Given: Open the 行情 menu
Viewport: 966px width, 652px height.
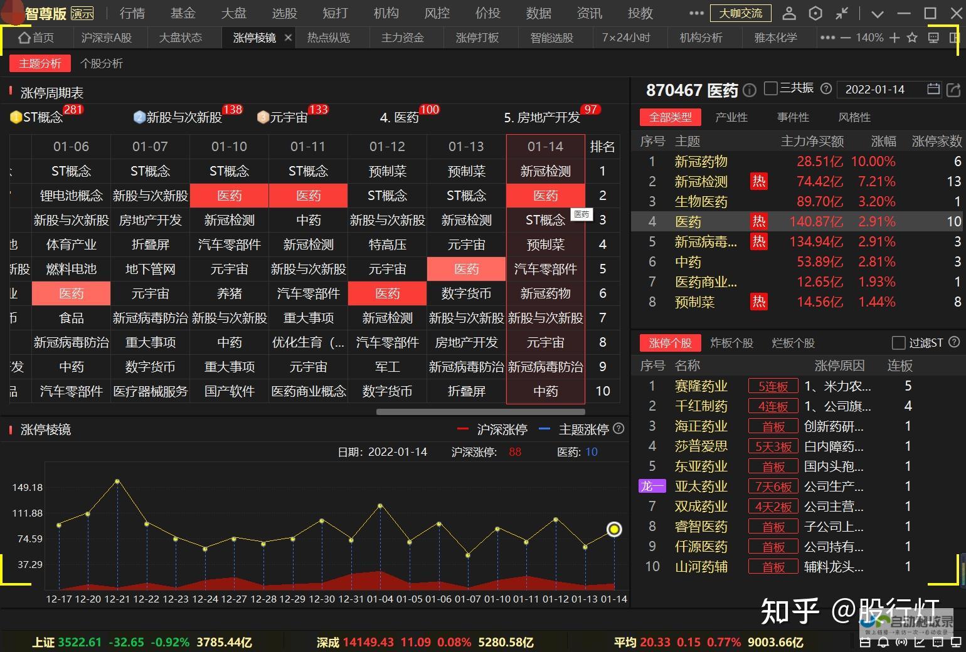Looking at the screenshot, I should pyautogui.click(x=132, y=13).
